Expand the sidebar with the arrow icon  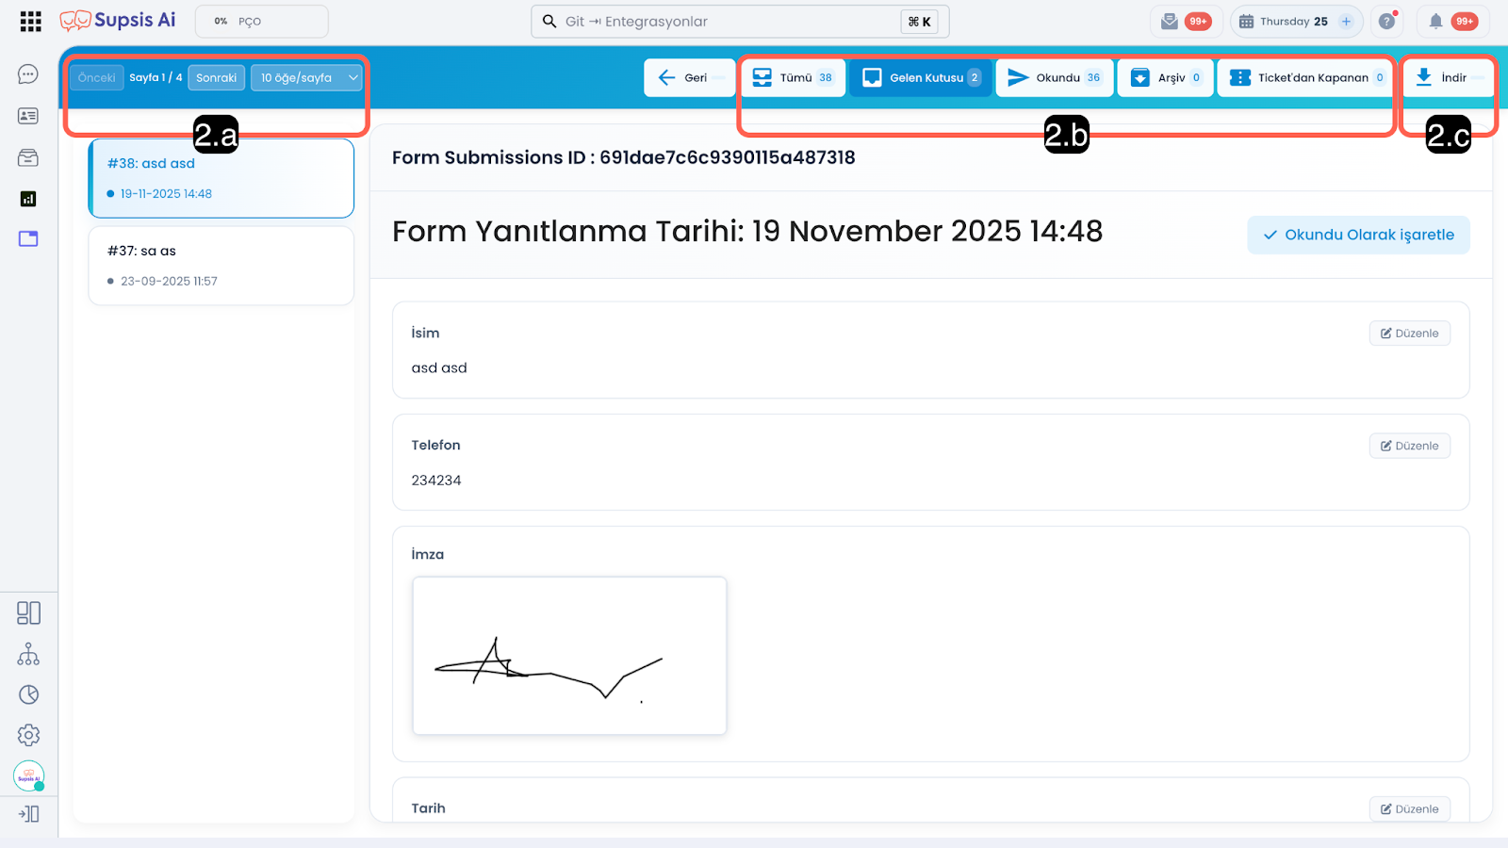point(28,814)
